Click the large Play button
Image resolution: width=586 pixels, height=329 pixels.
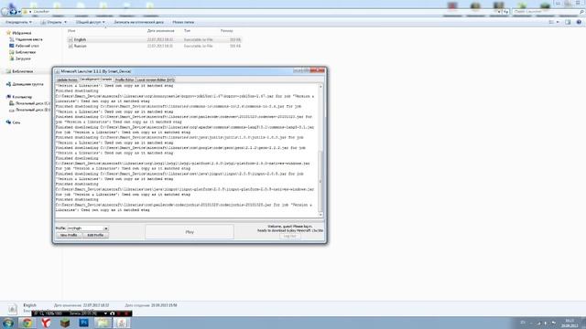[x=190, y=232]
